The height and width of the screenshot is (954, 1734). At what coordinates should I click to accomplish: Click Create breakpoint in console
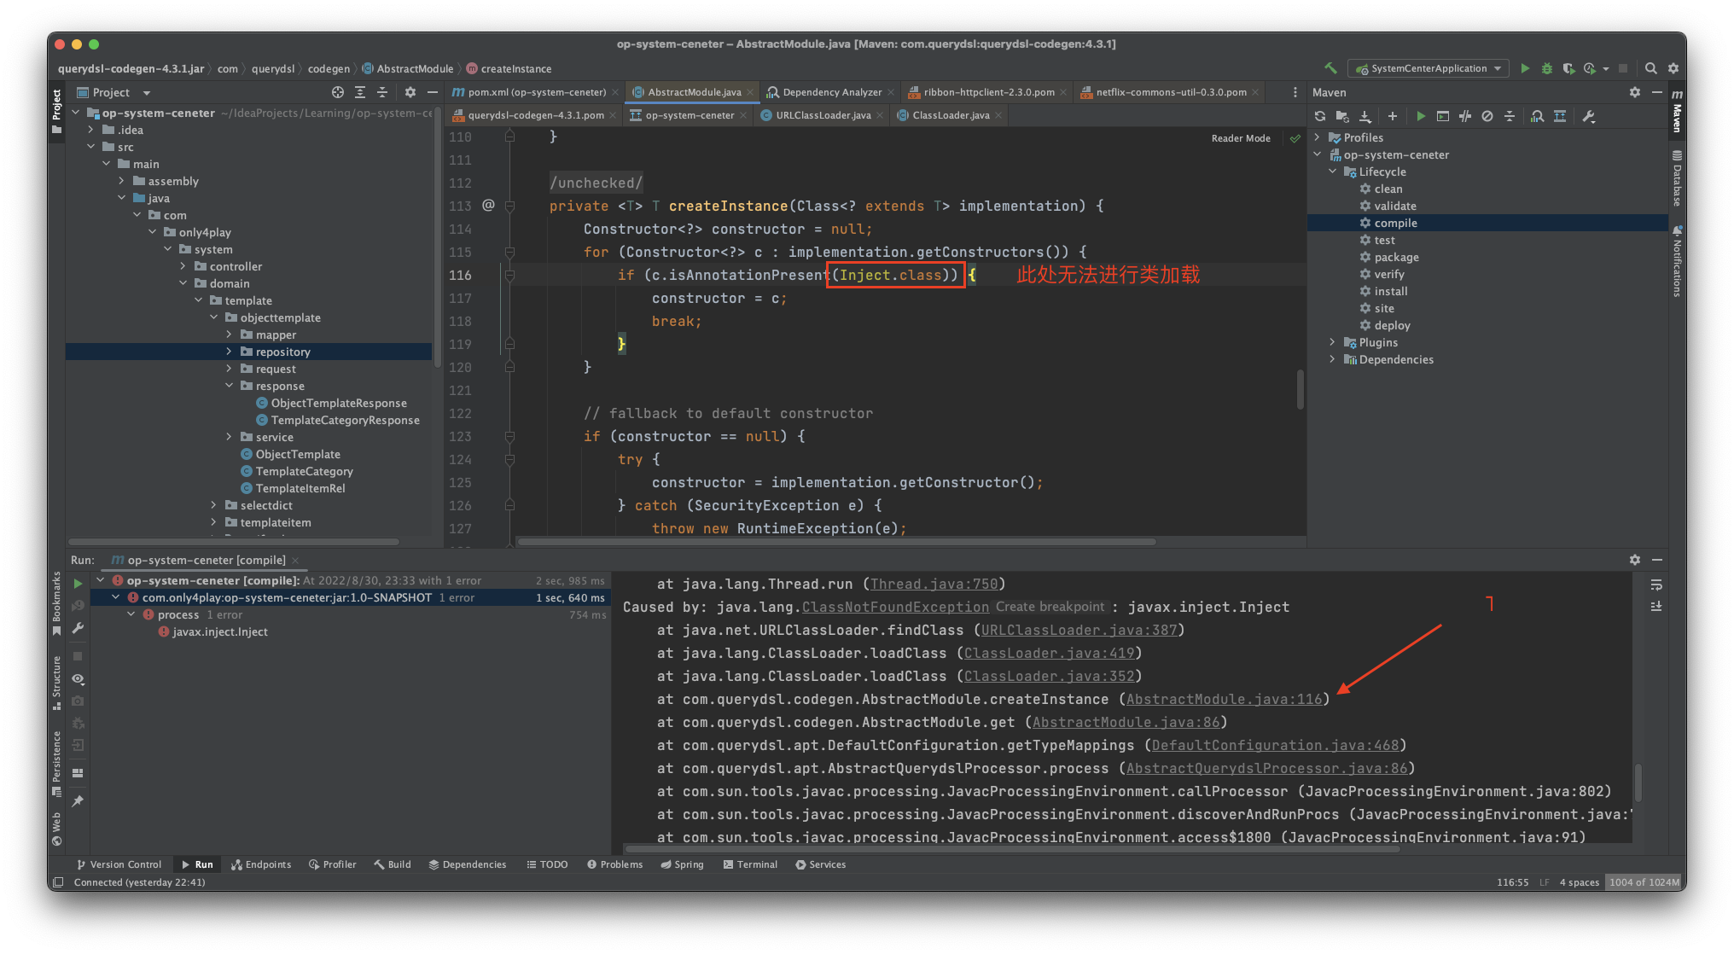[x=1050, y=607]
